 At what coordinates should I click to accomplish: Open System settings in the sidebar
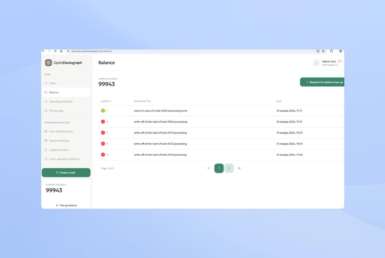[66, 140]
